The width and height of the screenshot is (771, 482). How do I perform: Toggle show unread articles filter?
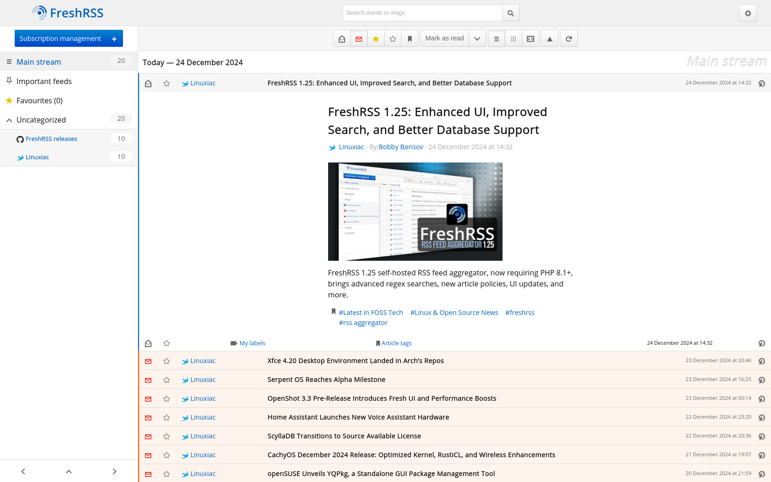pyautogui.click(x=359, y=39)
